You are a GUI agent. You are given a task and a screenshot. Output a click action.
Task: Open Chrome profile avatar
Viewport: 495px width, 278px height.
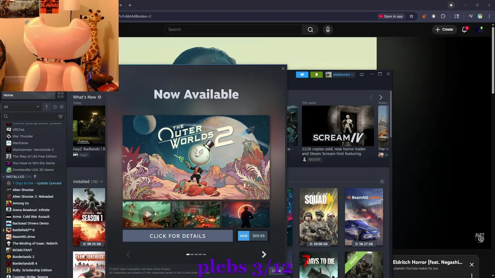click(x=480, y=16)
